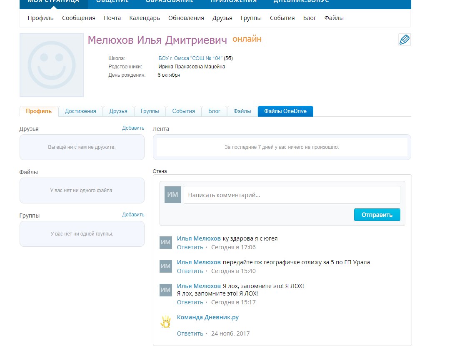
Task: Click Добавить link in Друзья section
Action: coord(133,128)
